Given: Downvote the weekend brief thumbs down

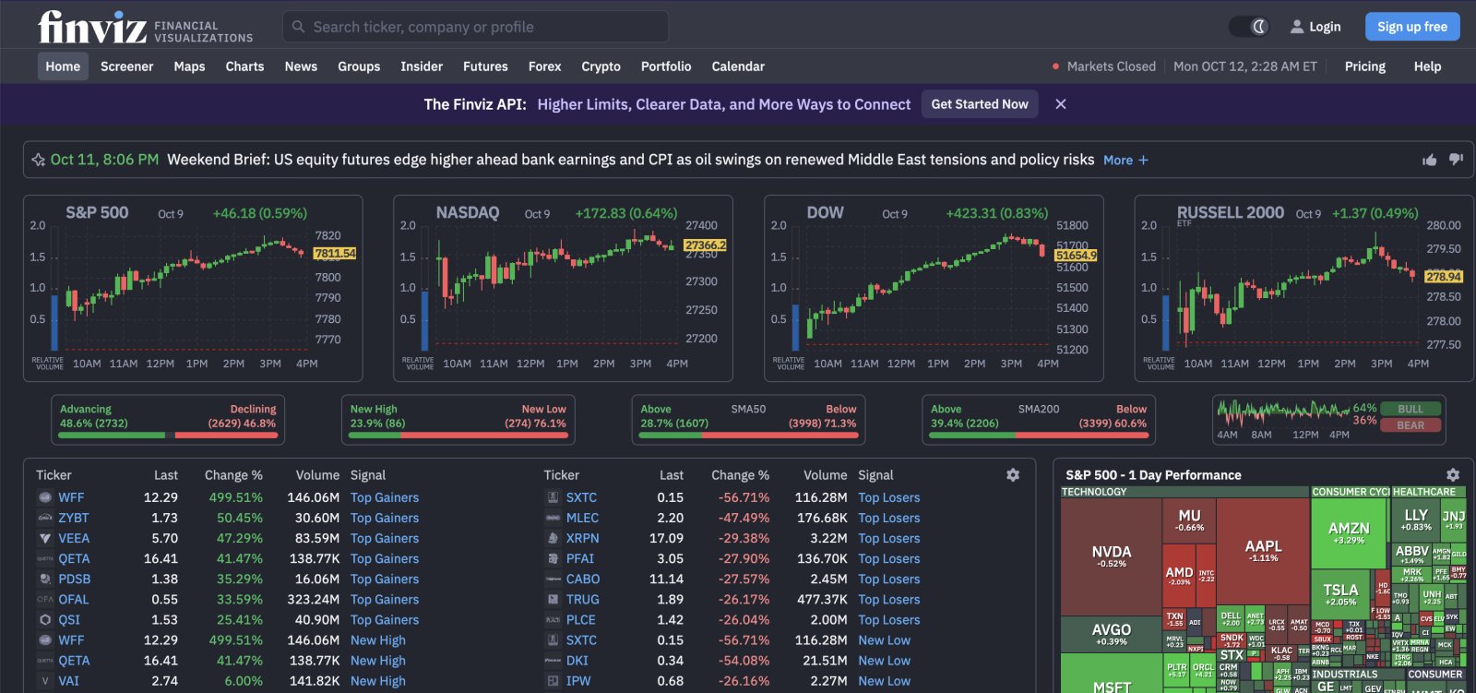Looking at the screenshot, I should click(1456, 160).
